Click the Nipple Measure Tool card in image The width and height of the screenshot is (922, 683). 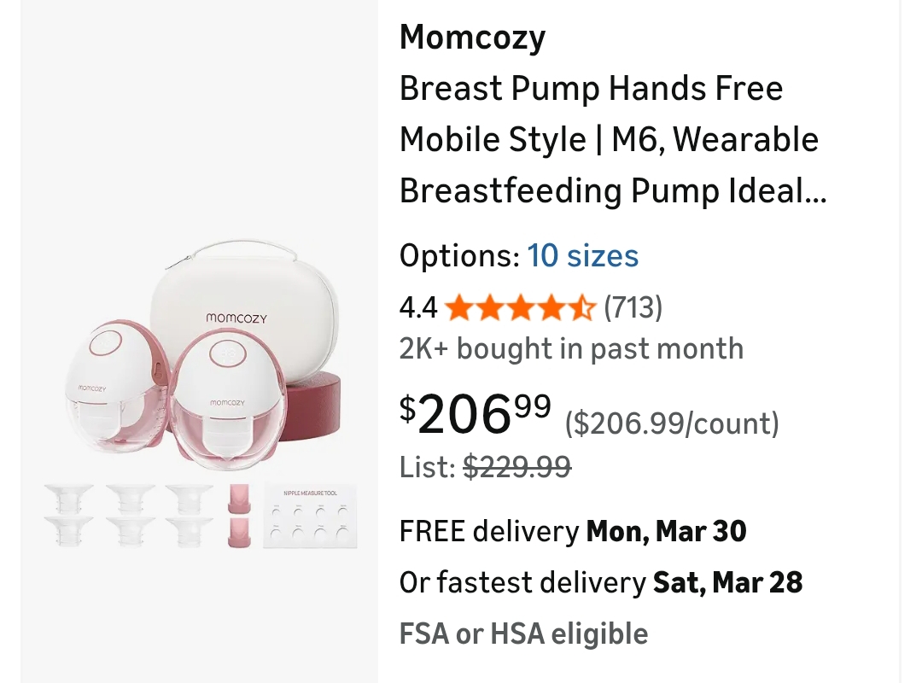point(309,517)
